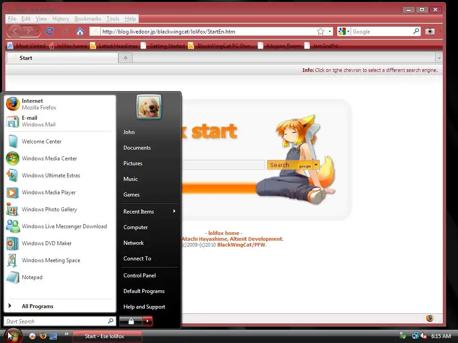Open Windows Photo Gallery
Screen dimensions: 458x343
pos(60,209)
